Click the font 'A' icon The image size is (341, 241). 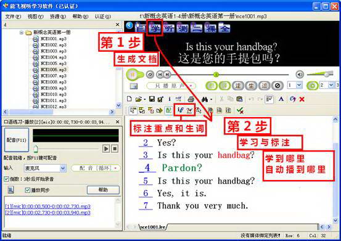point(281,99)
